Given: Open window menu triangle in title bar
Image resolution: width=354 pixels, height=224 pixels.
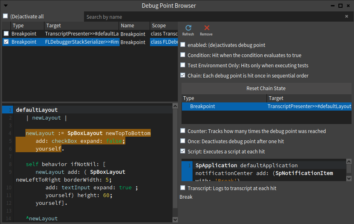Looking at the screenshot, I should [6, 6].
